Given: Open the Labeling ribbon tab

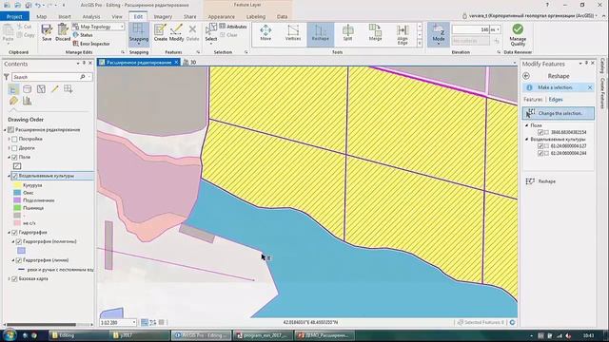Looking at the screenshot, I should (x=256, y=17).
